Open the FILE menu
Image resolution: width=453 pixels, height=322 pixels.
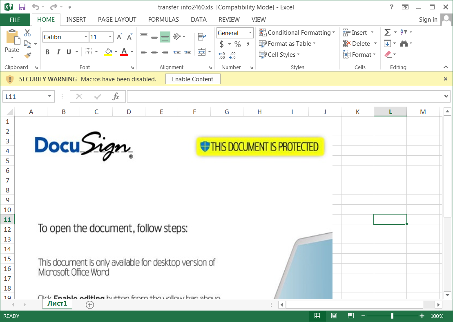[15, 19]
